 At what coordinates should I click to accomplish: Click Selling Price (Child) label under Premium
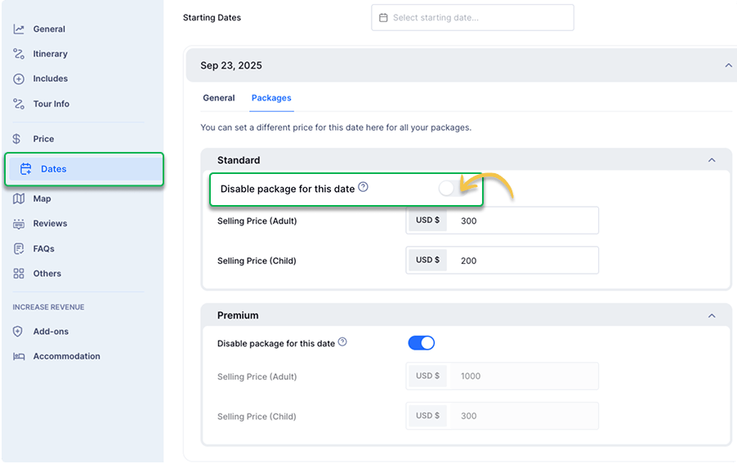click(257, 417)
